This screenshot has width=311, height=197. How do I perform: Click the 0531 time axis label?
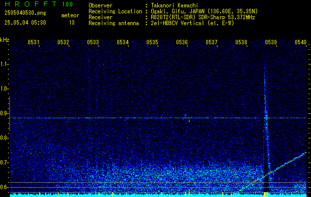pyautogui.click(x=33, y=42)
